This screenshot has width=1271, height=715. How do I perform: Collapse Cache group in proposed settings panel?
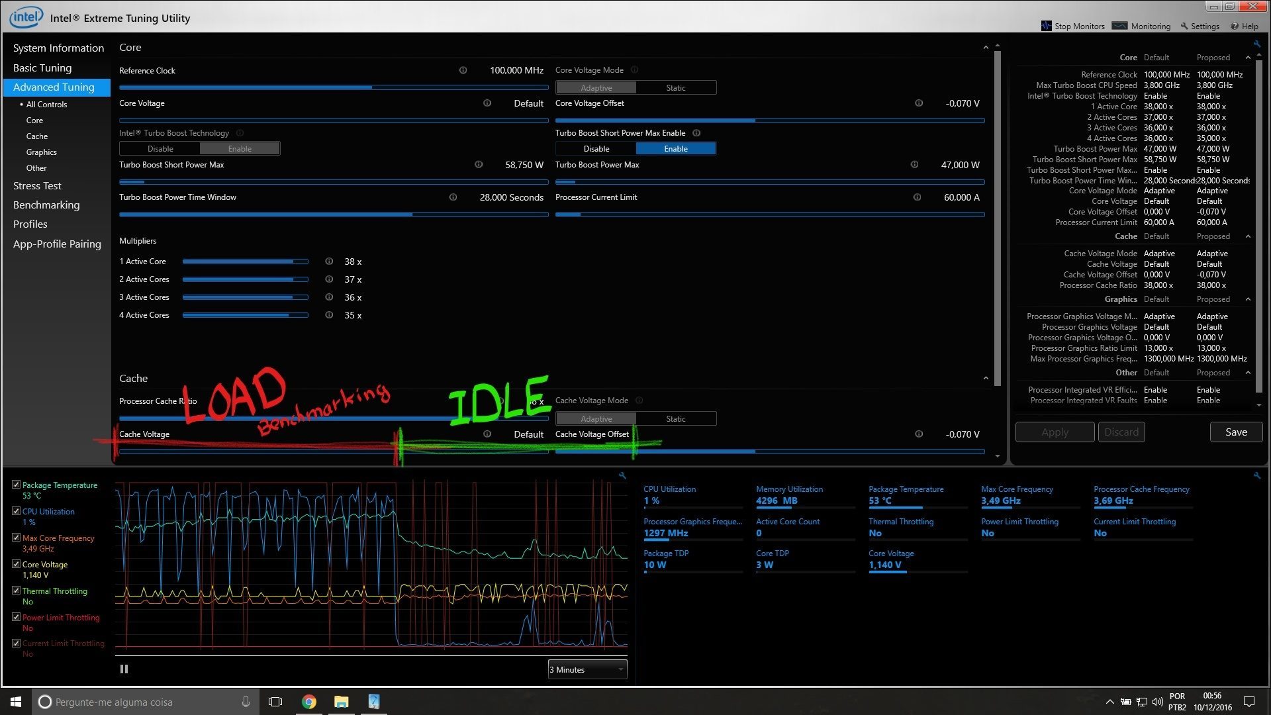coord(1248,236)
